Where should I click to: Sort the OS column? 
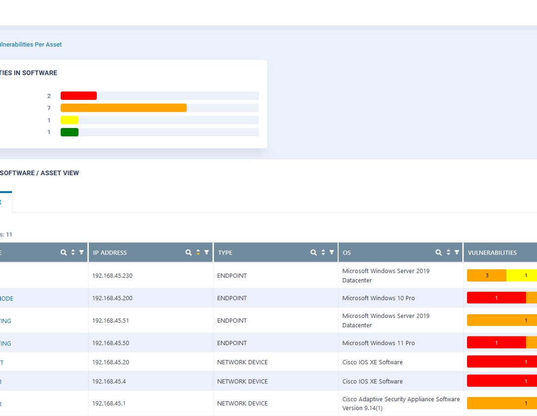pos(448,253)
